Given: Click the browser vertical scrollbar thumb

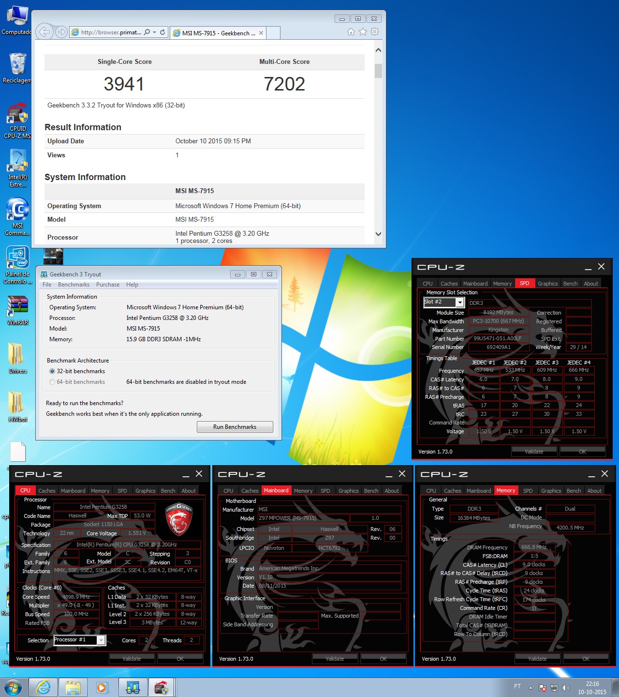Looking at the screenshot, I should click(x=378, y=71).
